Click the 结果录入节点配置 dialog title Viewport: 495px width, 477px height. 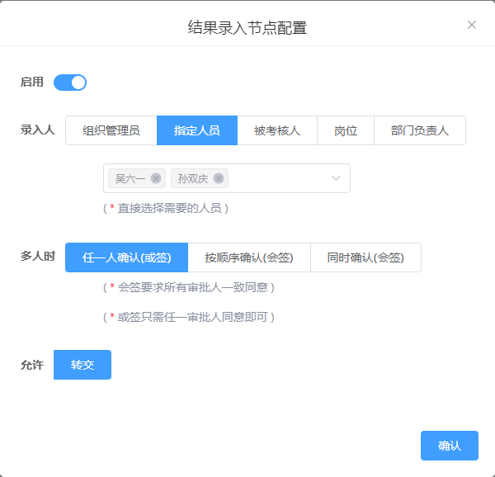(x=247, y=27)
